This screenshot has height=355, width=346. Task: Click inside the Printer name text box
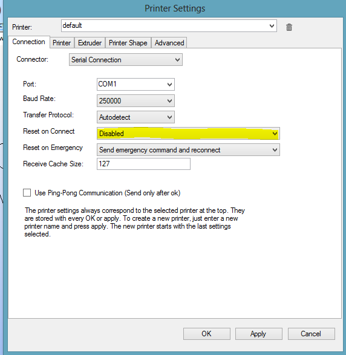[x=164, y=26]
